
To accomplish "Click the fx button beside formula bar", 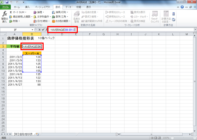I will tap(46, 30).
